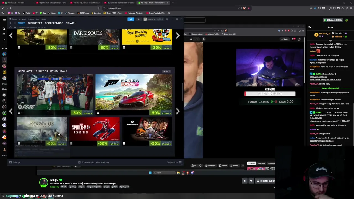The image size is (354, 199).
Task: Go back in popular titles carousel with left arrow
Action: click(11, 111)
